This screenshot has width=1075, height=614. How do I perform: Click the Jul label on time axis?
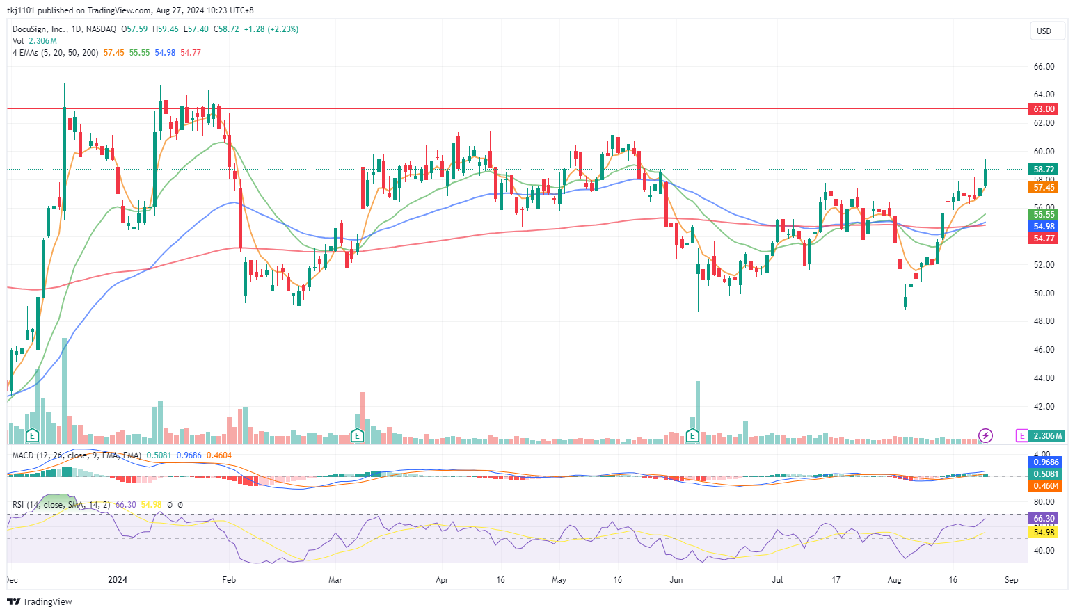[777, 580]
